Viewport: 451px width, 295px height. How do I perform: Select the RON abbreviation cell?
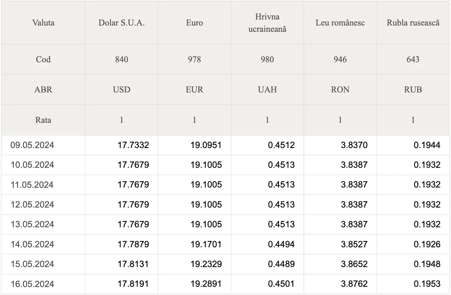(x=340, y=90)
